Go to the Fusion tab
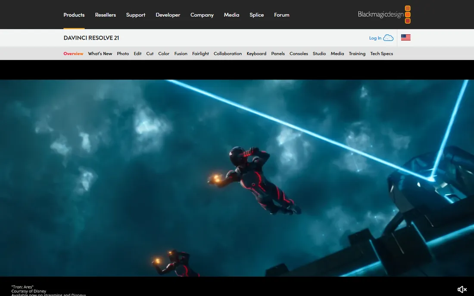Viewport: 474px width, 296px height. point(181,53)
